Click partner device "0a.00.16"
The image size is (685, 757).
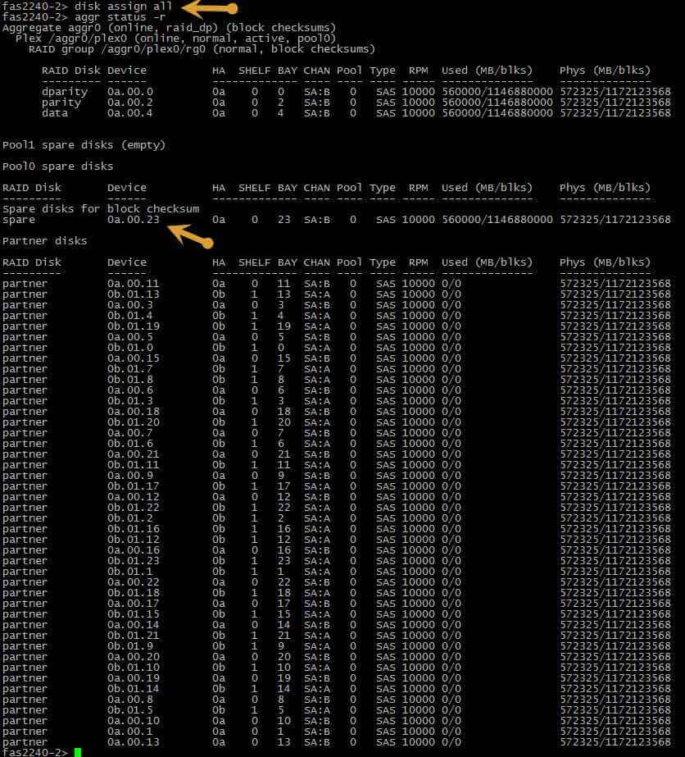(133, 550)
